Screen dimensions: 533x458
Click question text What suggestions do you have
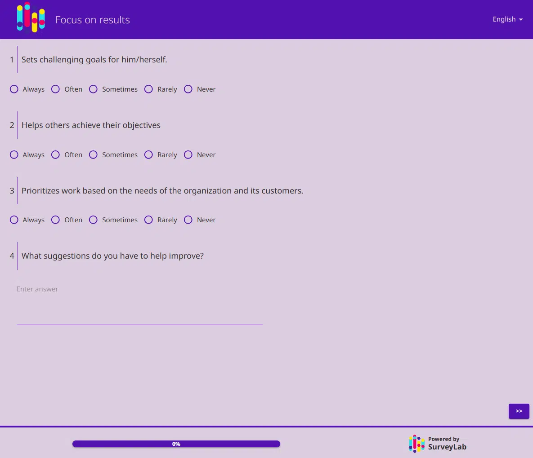pyautogui.click(x=112, y=256)
